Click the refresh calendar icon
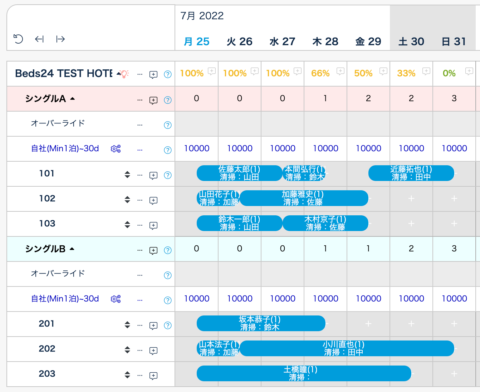480x392 pixels. tap(18, 39)
